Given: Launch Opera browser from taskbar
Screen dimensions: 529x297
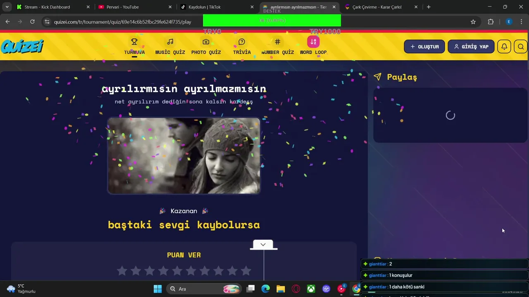Looking at the screenshot, I should click(x=296, y=289).
